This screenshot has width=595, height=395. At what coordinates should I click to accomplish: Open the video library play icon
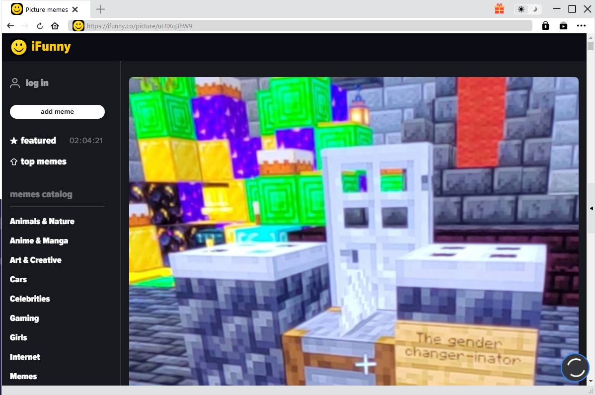(x=563, y=26)
